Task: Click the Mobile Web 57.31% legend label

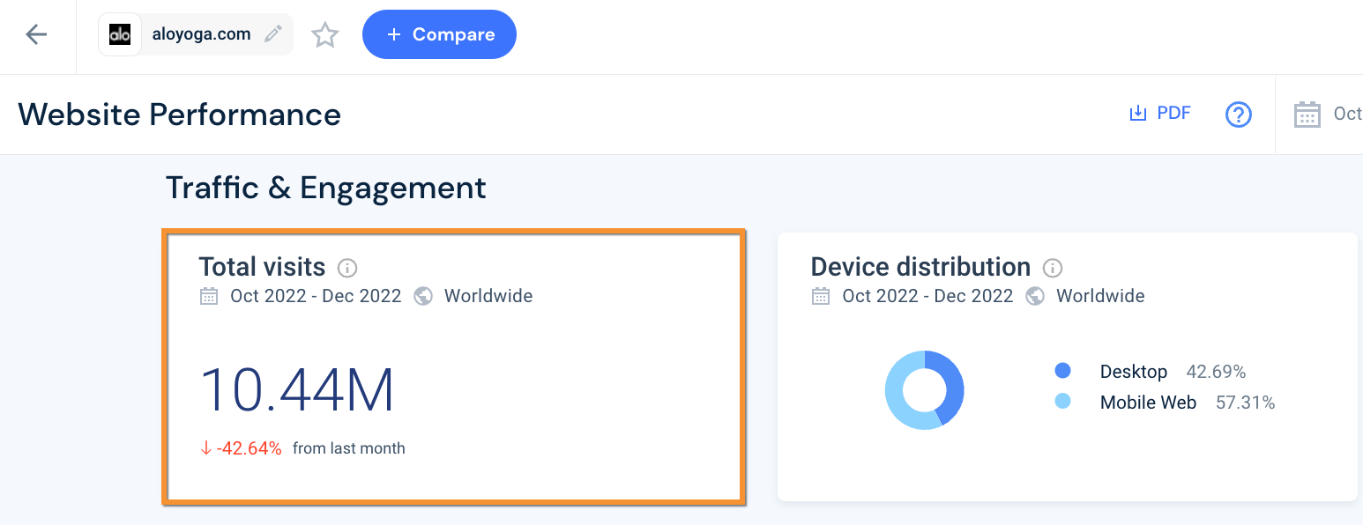Action: coord(1188,403)
